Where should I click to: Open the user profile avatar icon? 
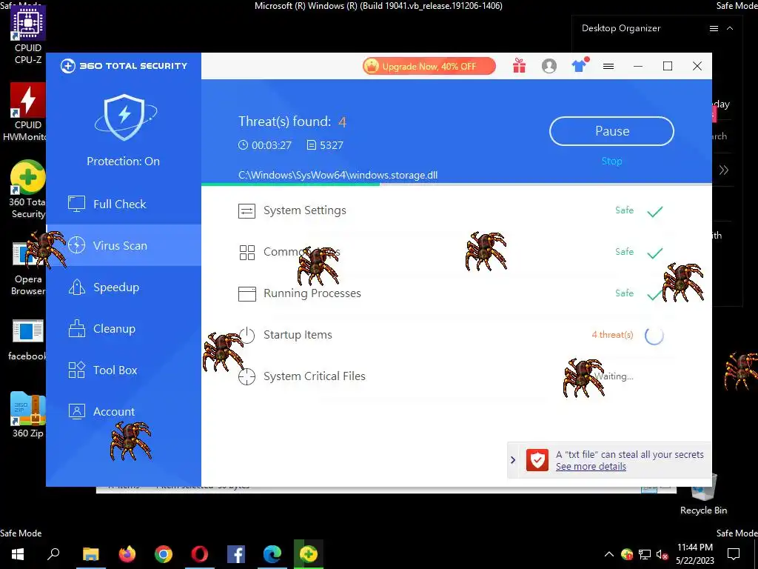[549, 66]
